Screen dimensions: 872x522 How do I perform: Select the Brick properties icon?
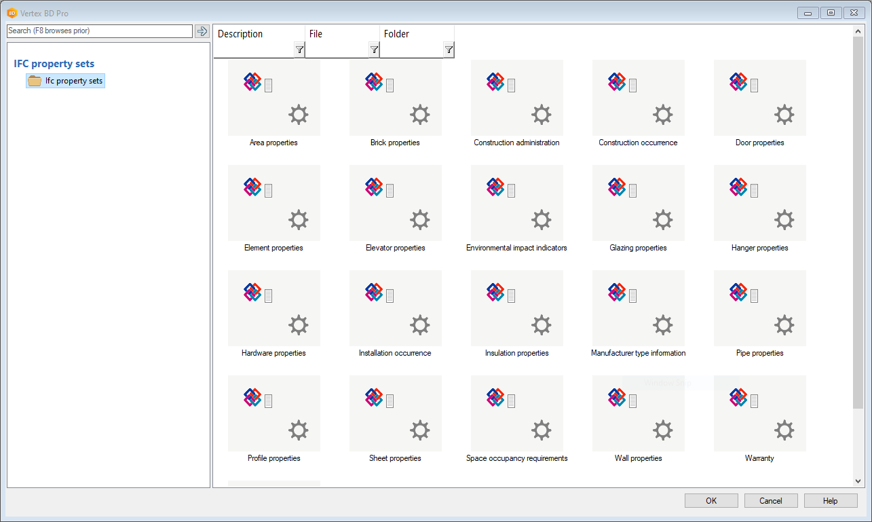click(x=395, y=98)
